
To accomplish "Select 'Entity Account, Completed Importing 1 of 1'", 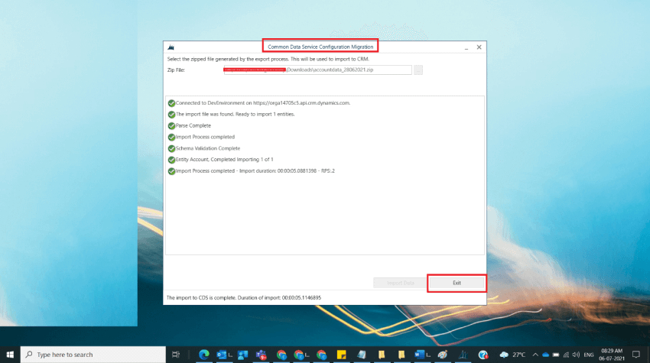I will [224, 160].
